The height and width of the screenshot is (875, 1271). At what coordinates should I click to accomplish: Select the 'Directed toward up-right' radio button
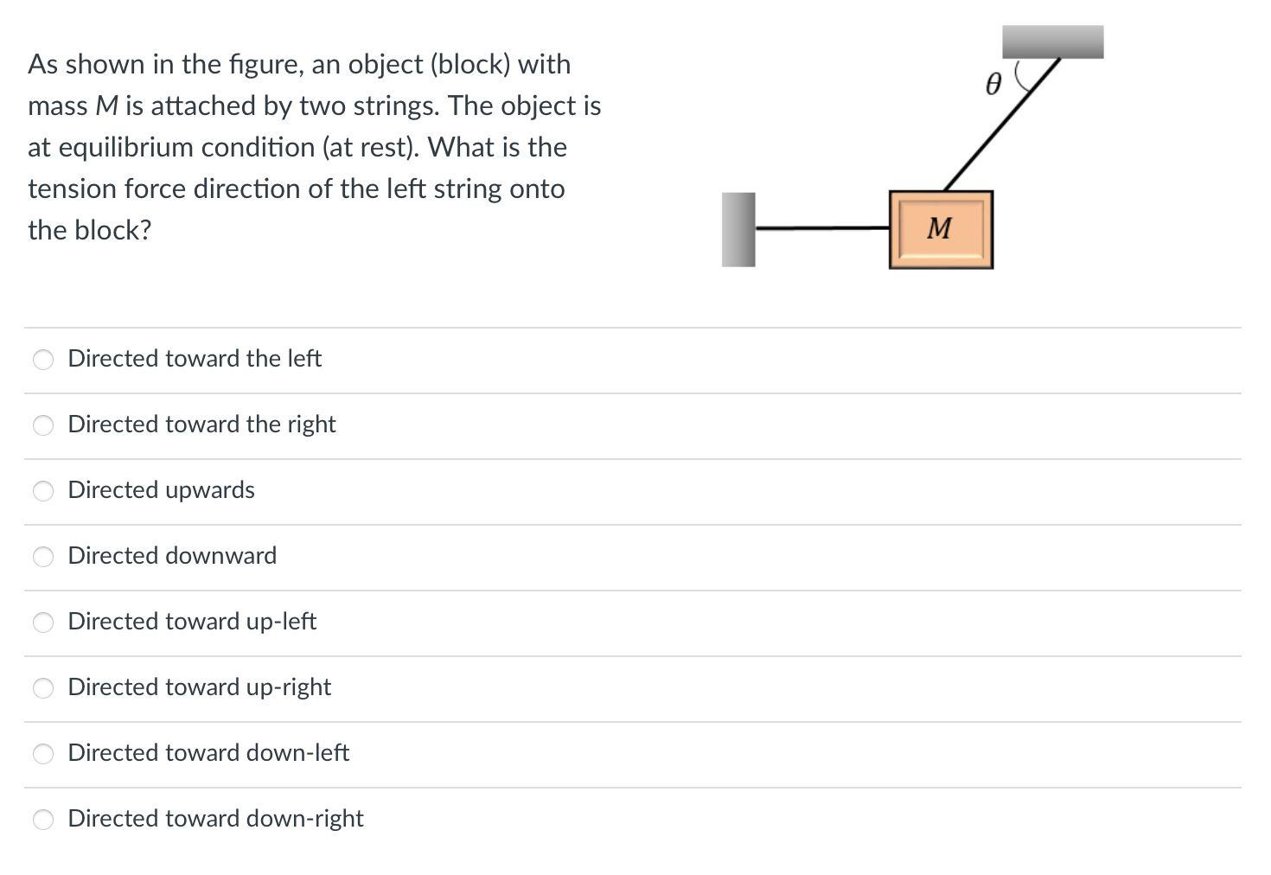(x=42, y=687)
